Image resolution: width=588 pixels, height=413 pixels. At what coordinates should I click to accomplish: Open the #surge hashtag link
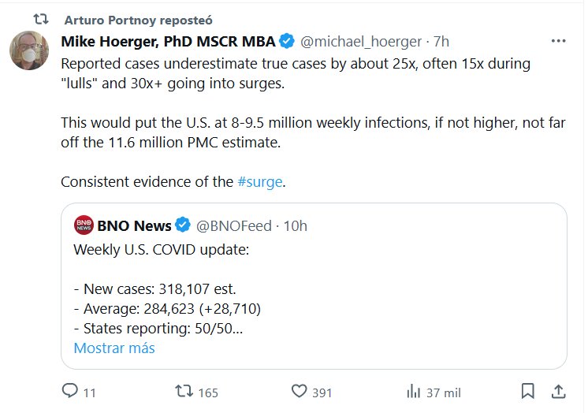tap(259, 181)
